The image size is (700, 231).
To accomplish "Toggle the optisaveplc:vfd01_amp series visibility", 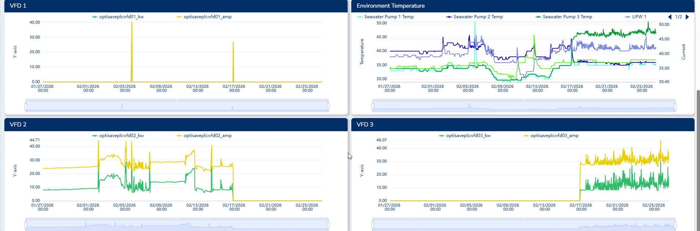I will (x=207, y=17).
